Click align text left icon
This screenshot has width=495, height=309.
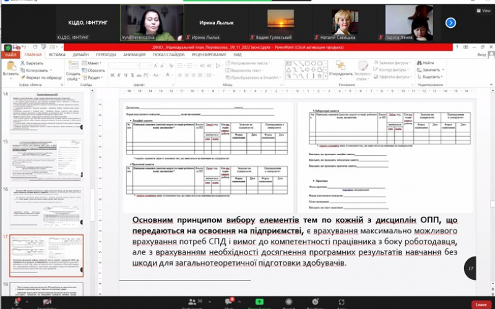[x=179, y=75]
